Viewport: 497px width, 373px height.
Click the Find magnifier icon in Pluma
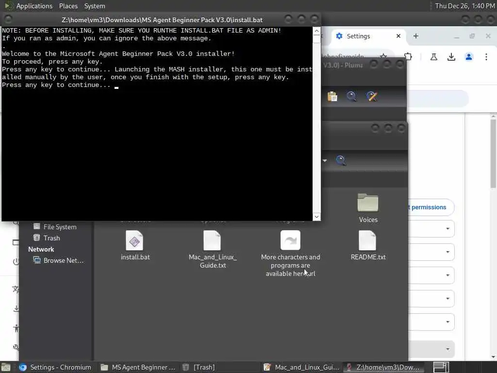[351, 96]
